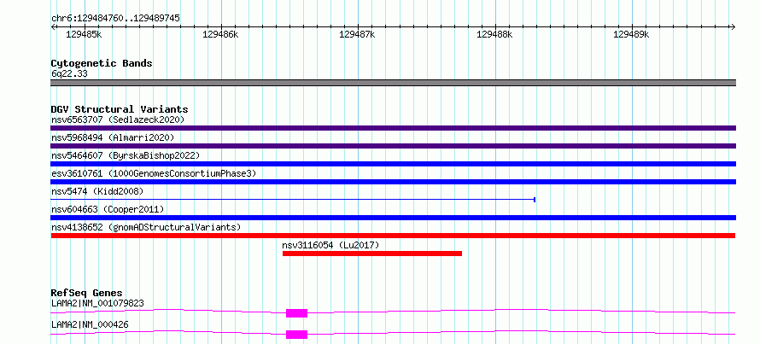Click the end tick of the nsv5474 line
The height and width of the screenshot is (344, 760).
click(535, 200)
